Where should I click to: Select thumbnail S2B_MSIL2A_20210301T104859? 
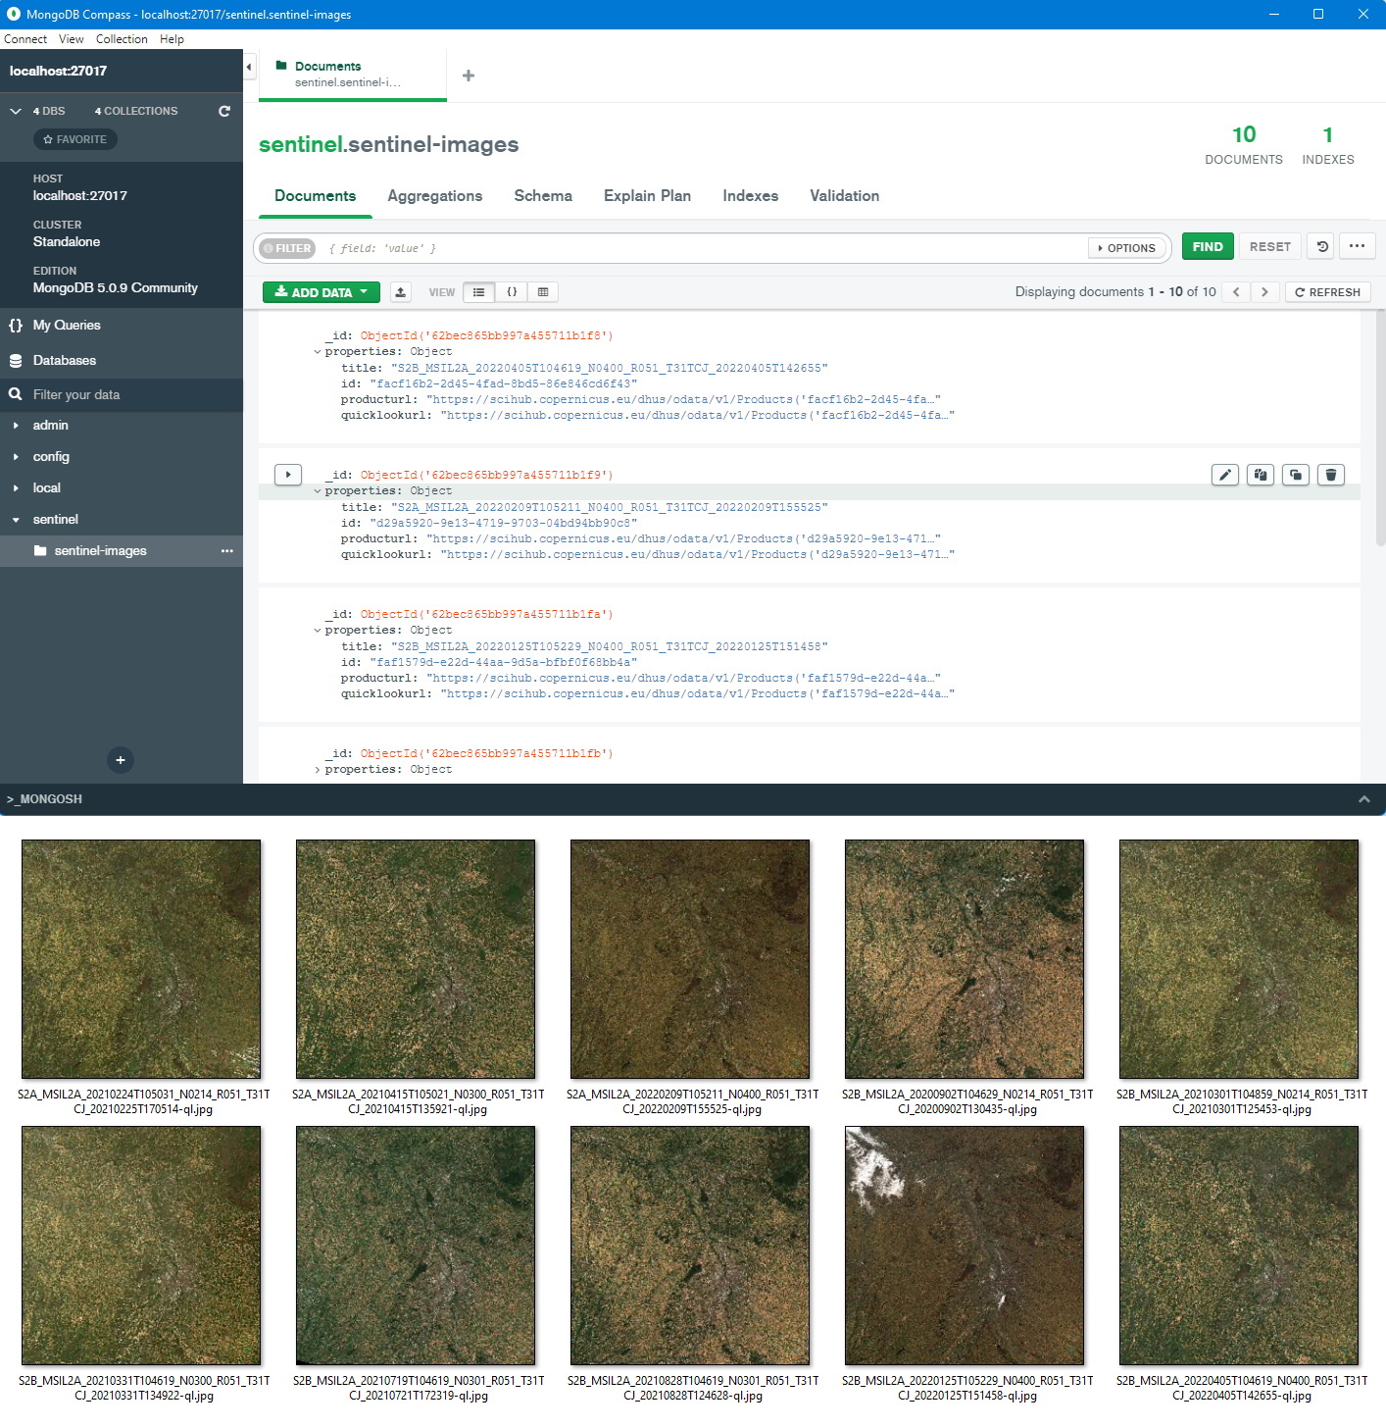tap(1240, 959)
